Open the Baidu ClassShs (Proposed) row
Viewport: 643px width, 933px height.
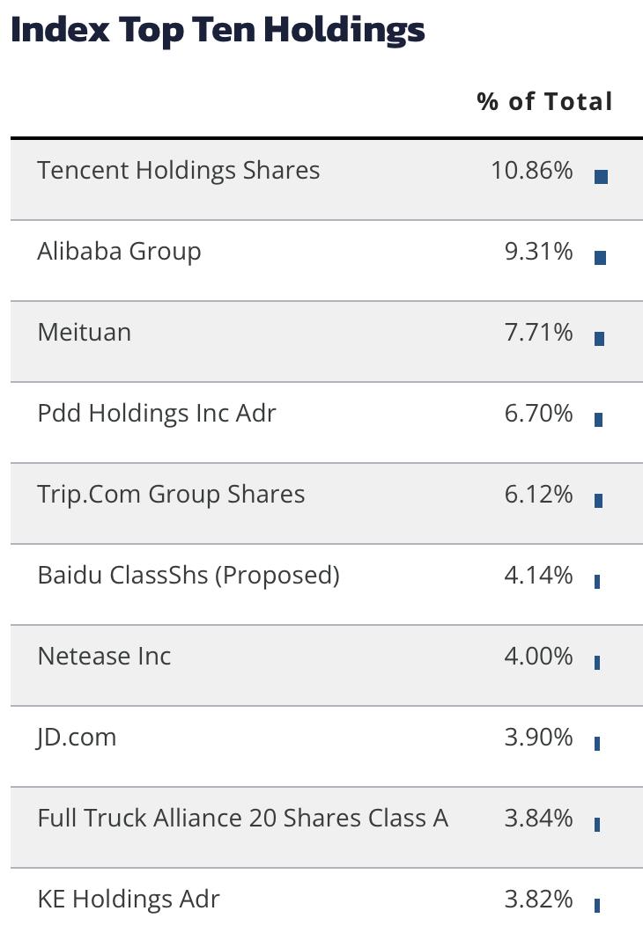[x=188, y=576]
